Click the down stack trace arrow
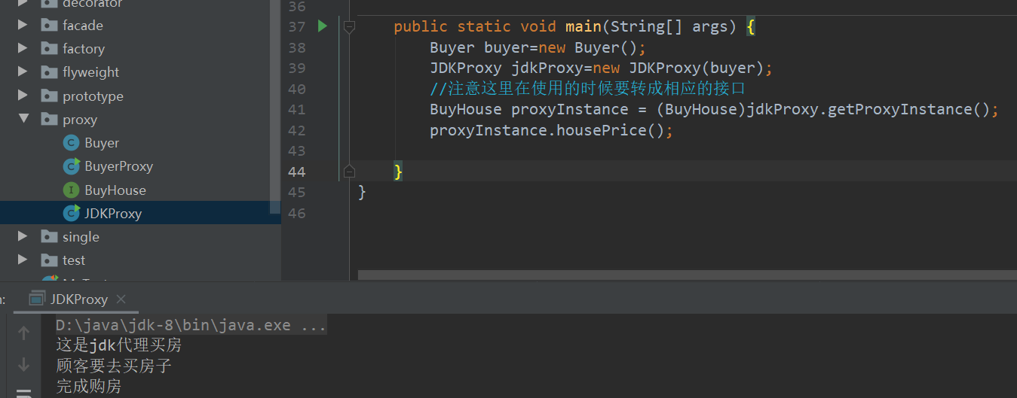The height and width of the screenshot is (398, 1017). [23, 364]
